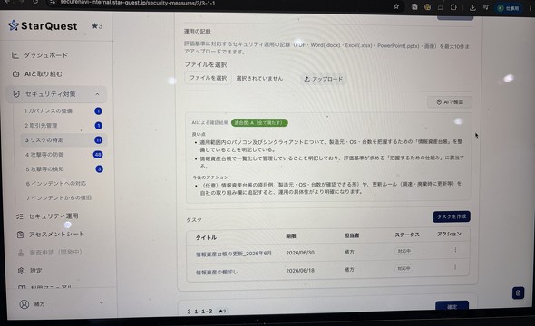Click the clipboard icon beside アセスメントシート
Screen dimensions: 535x326
click(x=21, y=235)
